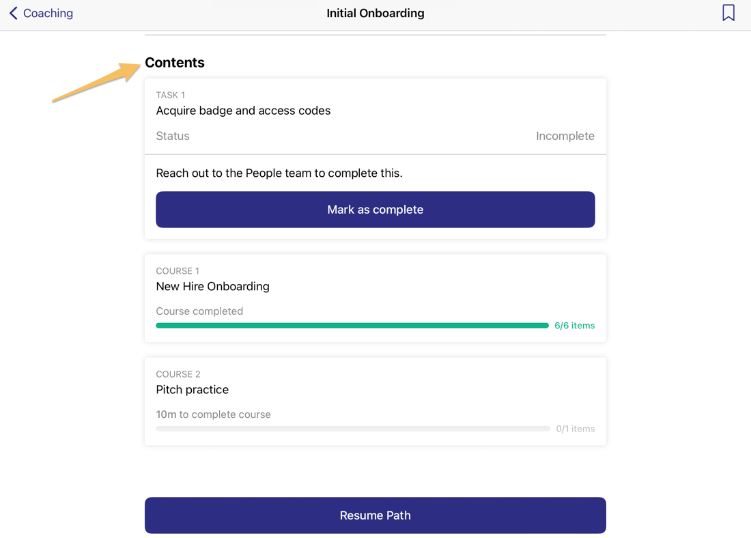Click the Incomplete status label on Task 1
751x538 pixels.
[x=565, y=136]
